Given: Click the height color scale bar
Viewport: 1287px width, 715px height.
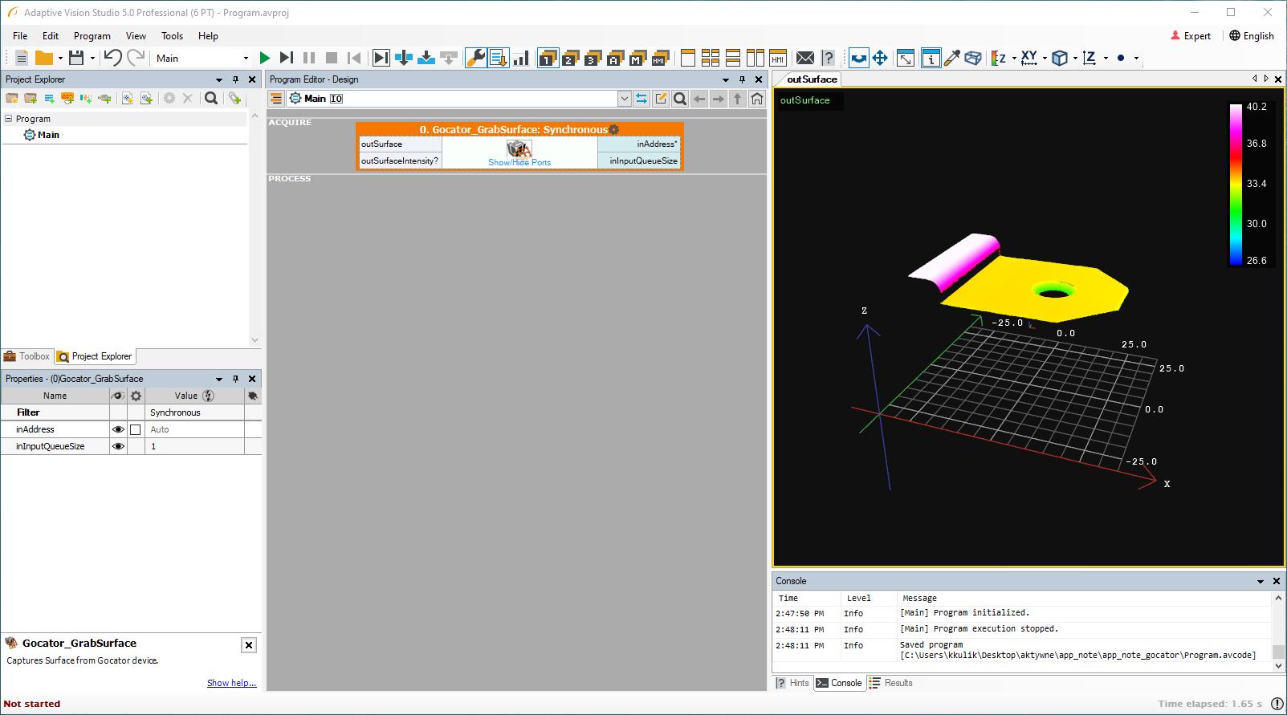Looking at the screenshot, I should tap(1236, 184).
